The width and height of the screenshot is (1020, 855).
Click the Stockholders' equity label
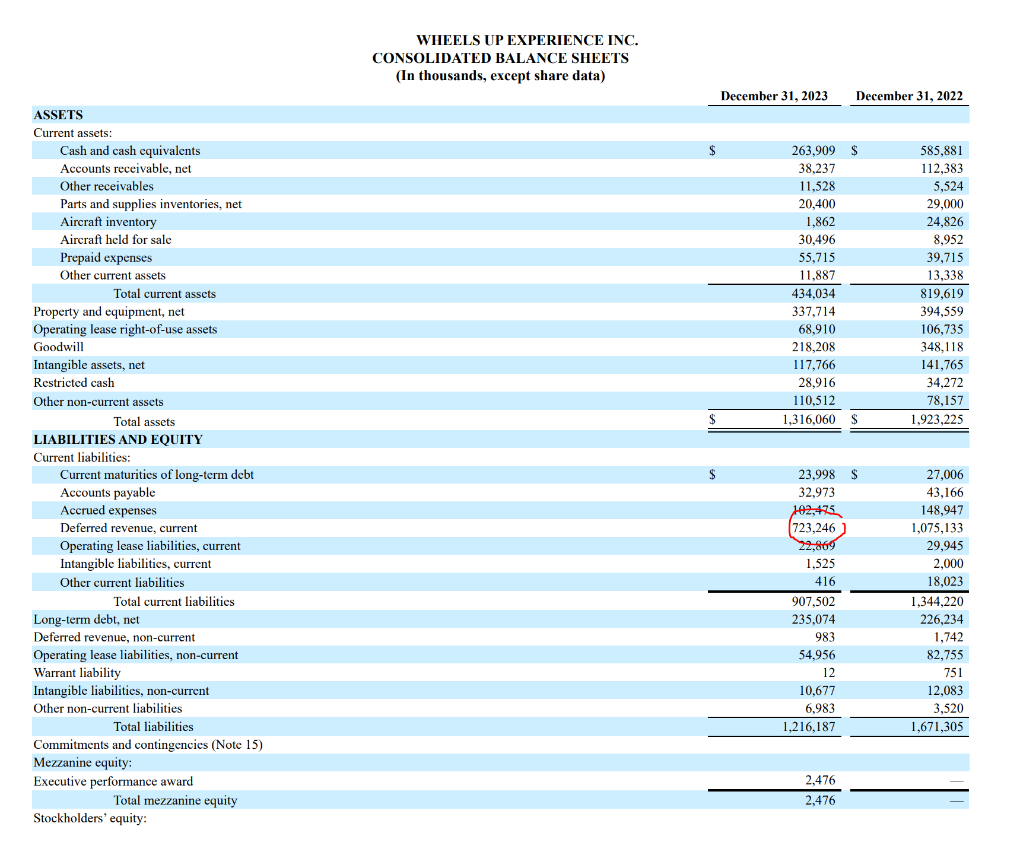pos(90,818)
